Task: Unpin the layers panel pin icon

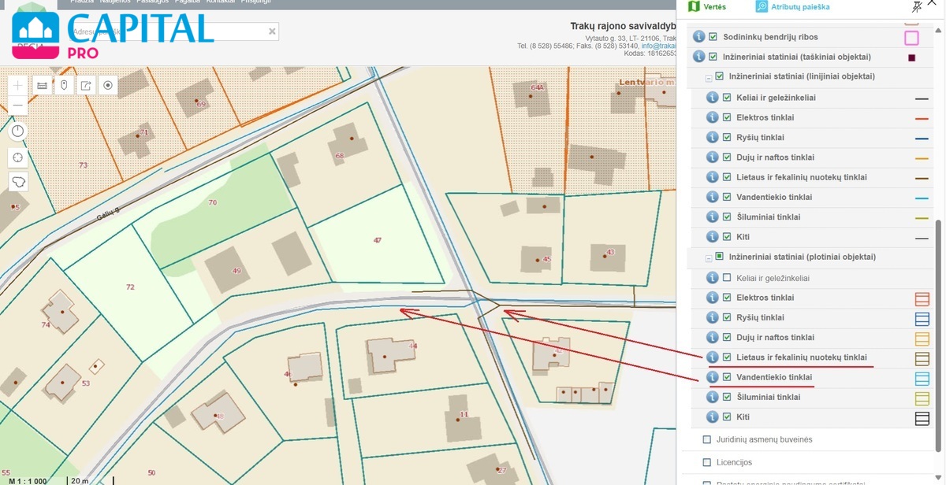Action: 917,6
